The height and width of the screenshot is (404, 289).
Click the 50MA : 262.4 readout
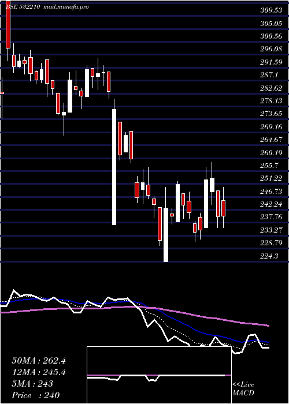(39, 361)
